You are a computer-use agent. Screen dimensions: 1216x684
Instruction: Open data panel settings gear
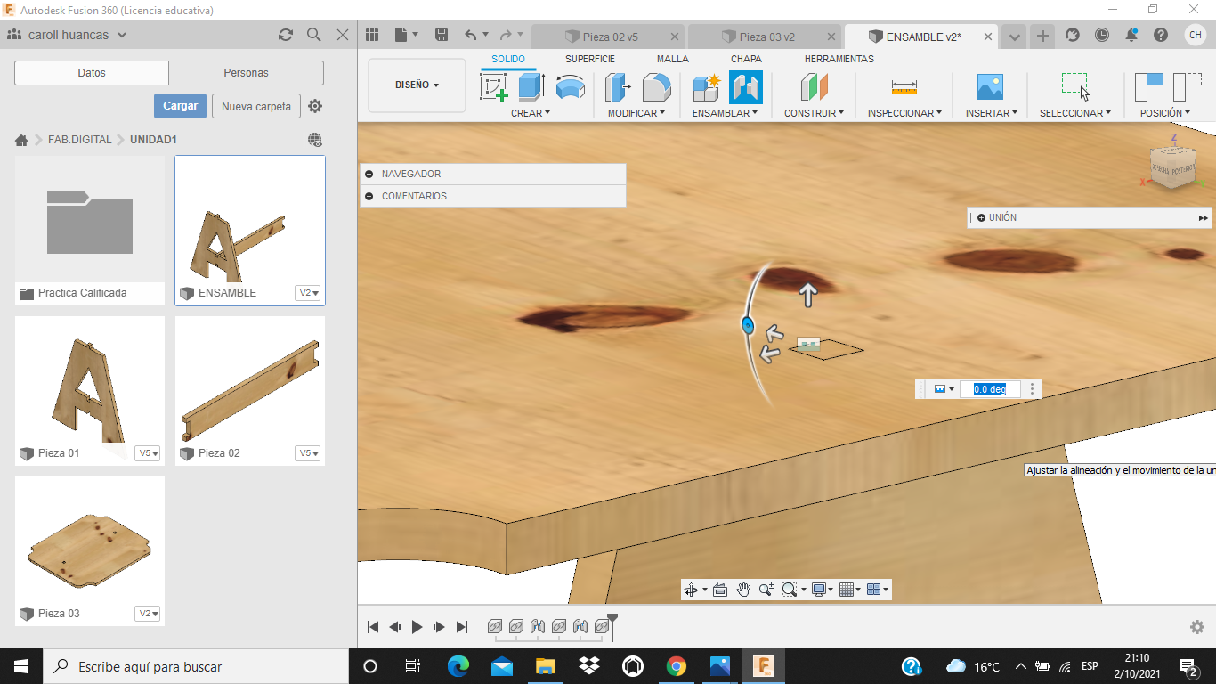(x=315, y=106)
